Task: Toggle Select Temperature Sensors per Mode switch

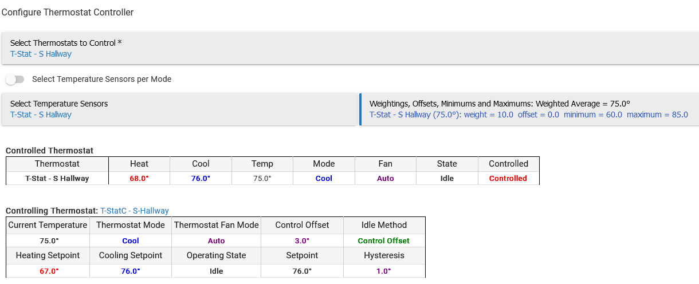Action: (x=15, y=79)
